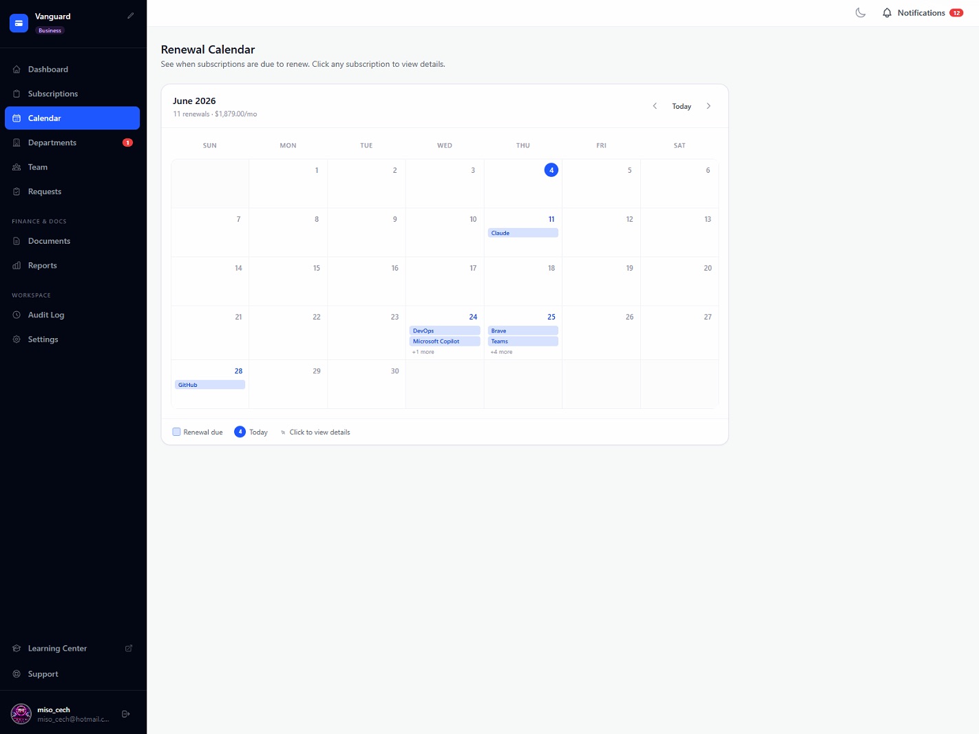Click the Vanguard workspace logo icon

coord(19,23)
